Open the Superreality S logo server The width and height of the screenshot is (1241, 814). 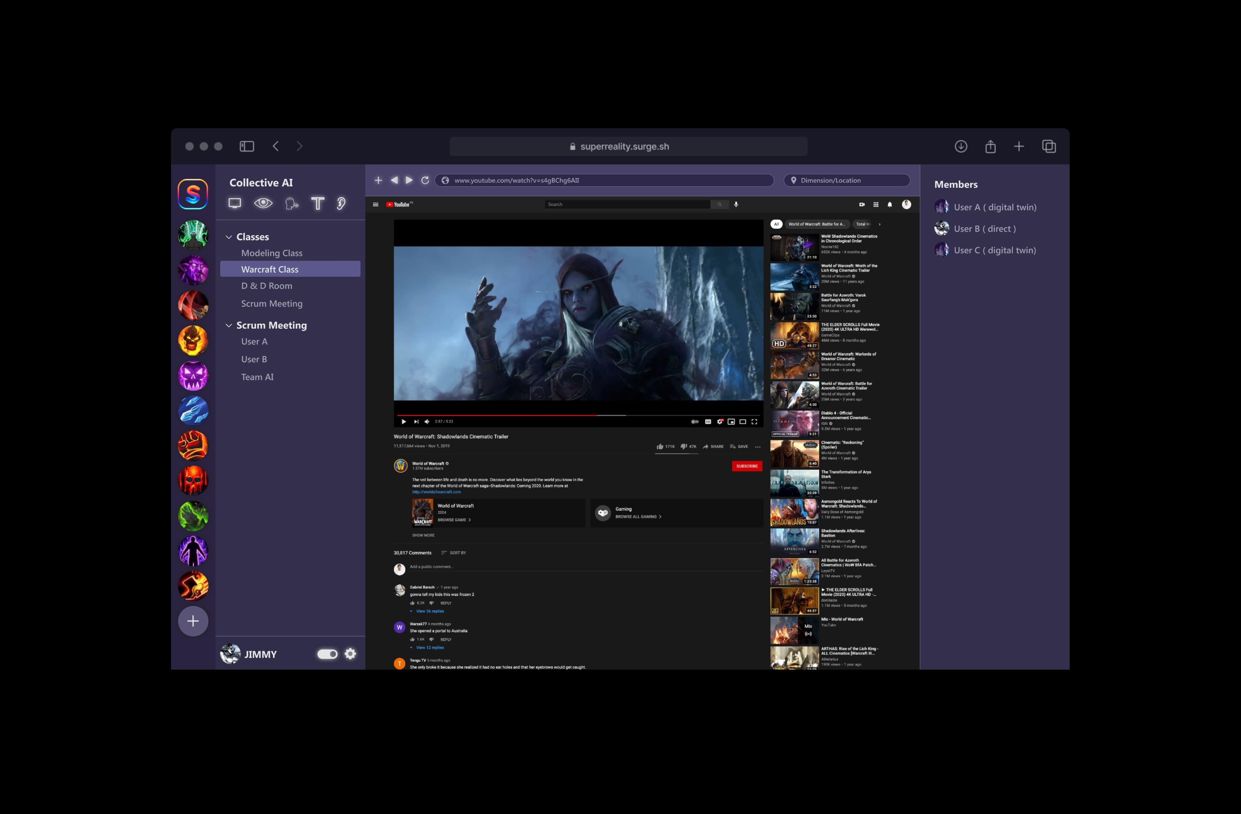click(x=193, y=194)
